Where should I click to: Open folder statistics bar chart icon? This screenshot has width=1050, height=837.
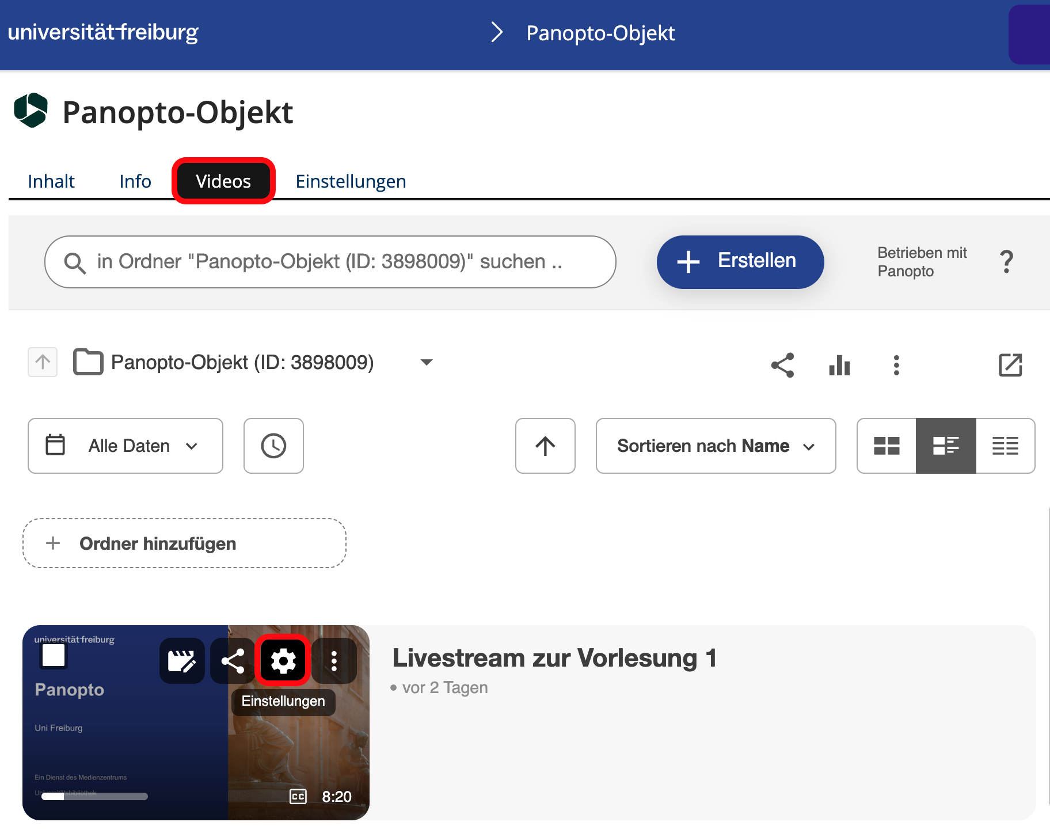tap(839, 365)
